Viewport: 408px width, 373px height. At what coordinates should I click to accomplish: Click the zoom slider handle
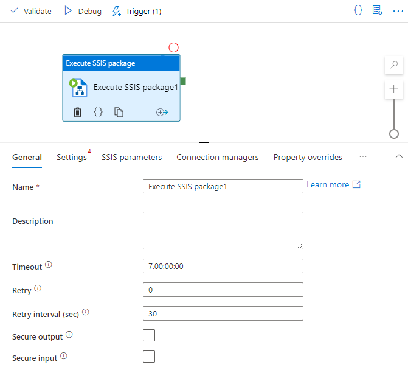click(394, 134)
